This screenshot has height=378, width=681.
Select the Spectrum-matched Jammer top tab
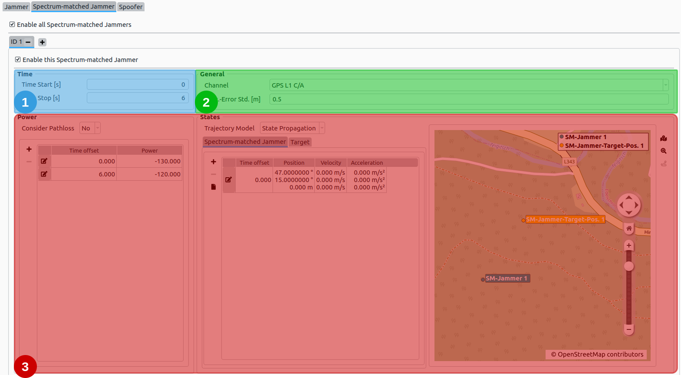[x=74, y=7]
